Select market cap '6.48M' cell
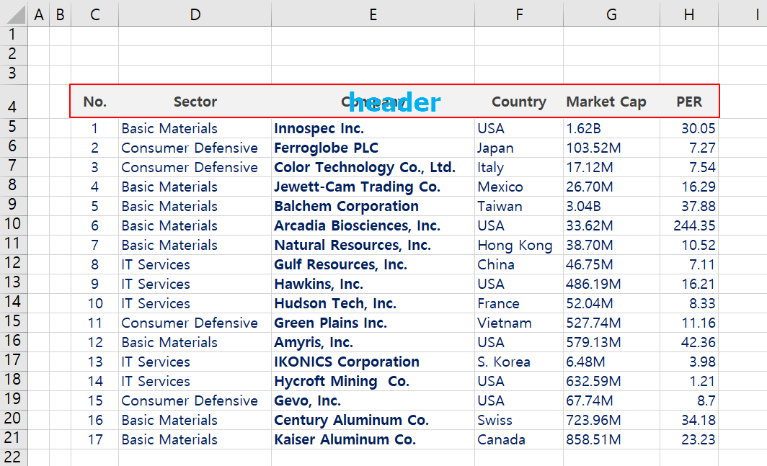 [x=611, y=362]
